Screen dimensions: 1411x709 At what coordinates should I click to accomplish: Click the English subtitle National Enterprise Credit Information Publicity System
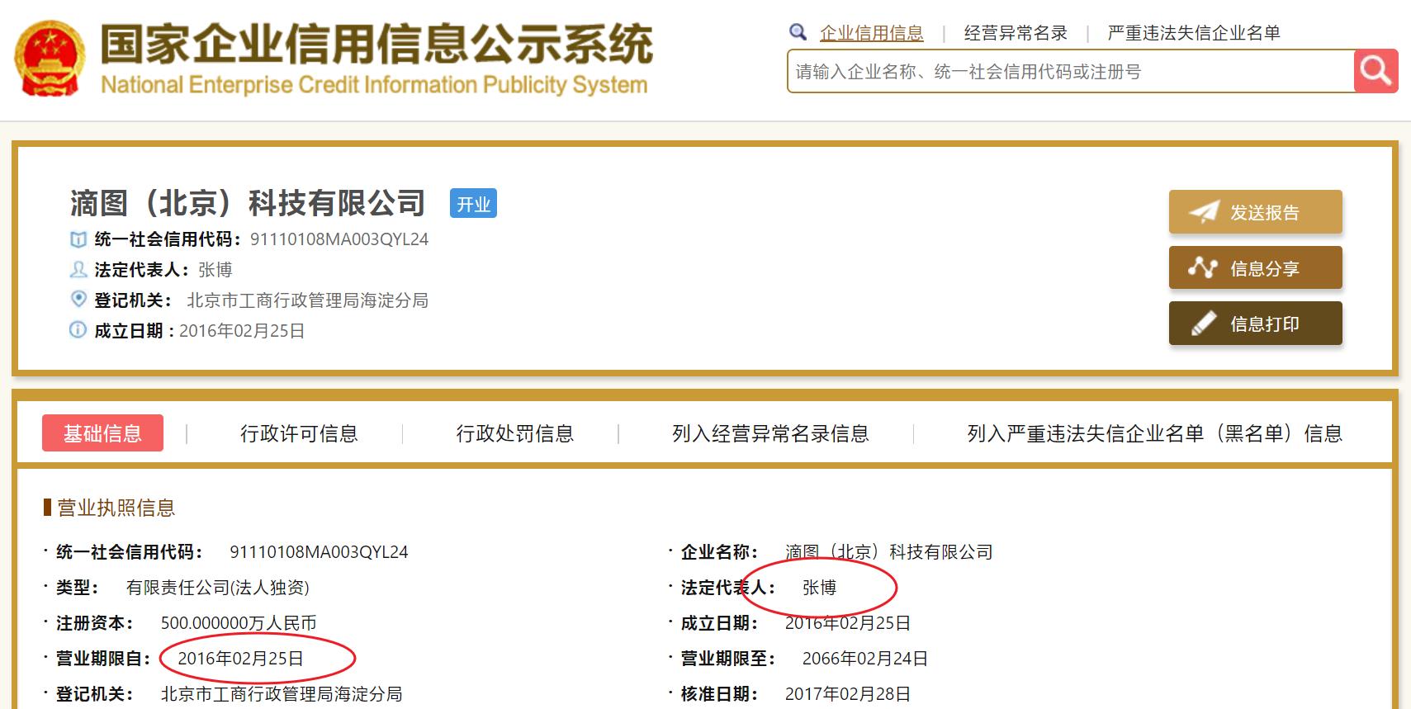[374, 85]
